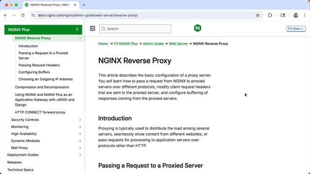Click the NGINX Reverse Proxy breadcrumb text
The width and height of the screenshot is (310, 174).
pos(210,43)
